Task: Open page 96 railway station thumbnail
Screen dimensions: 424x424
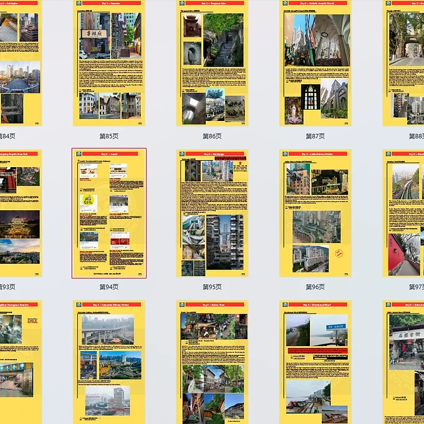Action: tap(315, 213)
